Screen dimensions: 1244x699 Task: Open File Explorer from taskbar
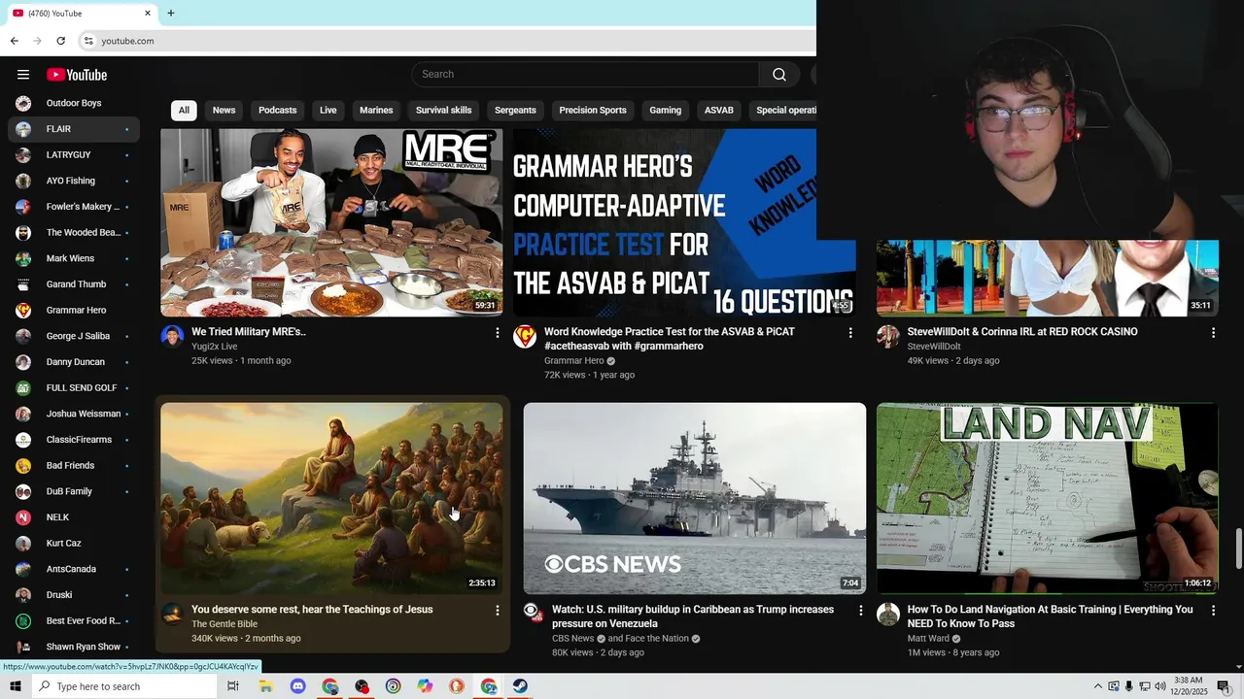[x=265, y=686]
